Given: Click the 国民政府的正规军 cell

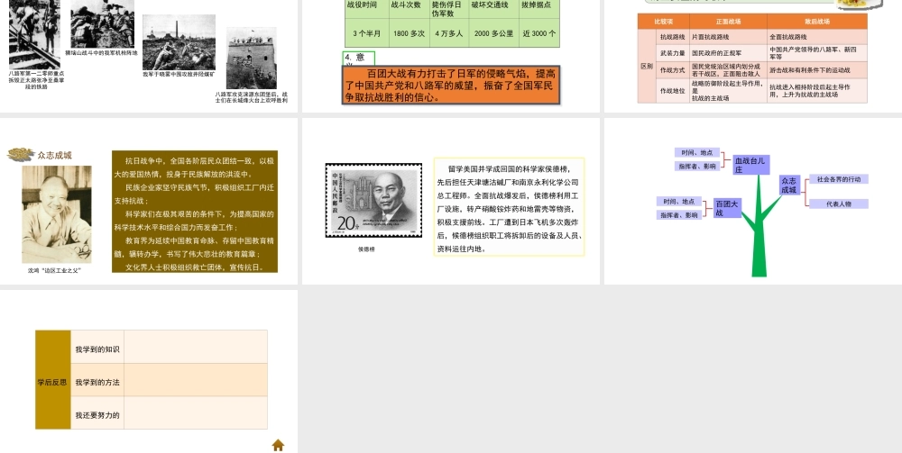Looking at the screenshot, I should (x=728, y=53).
